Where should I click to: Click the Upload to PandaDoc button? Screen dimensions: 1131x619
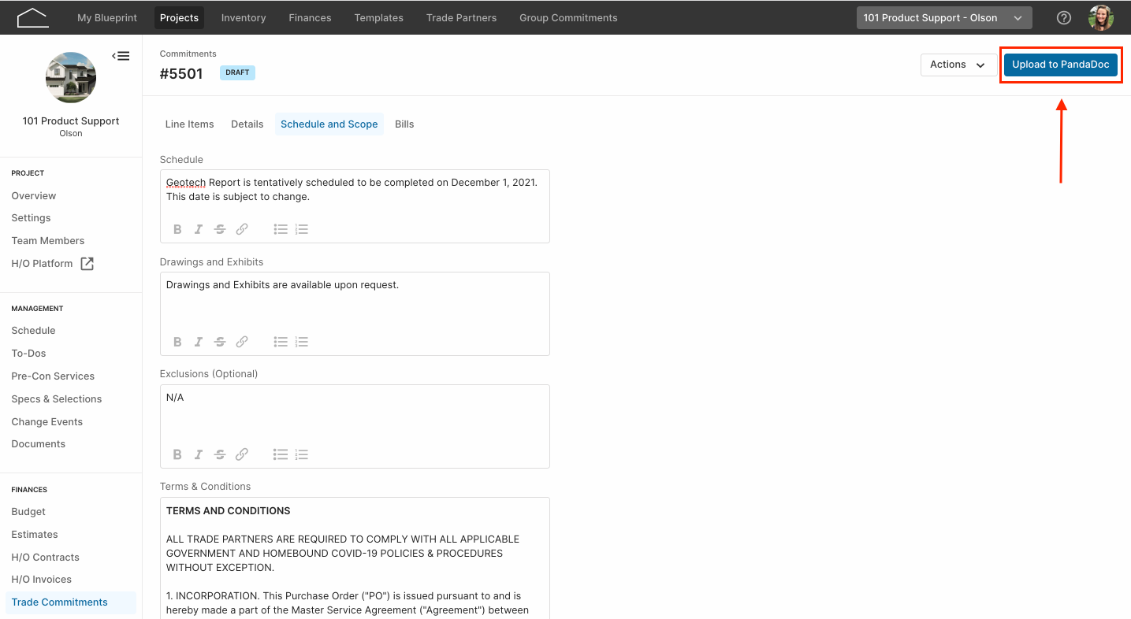(1061, 65)
